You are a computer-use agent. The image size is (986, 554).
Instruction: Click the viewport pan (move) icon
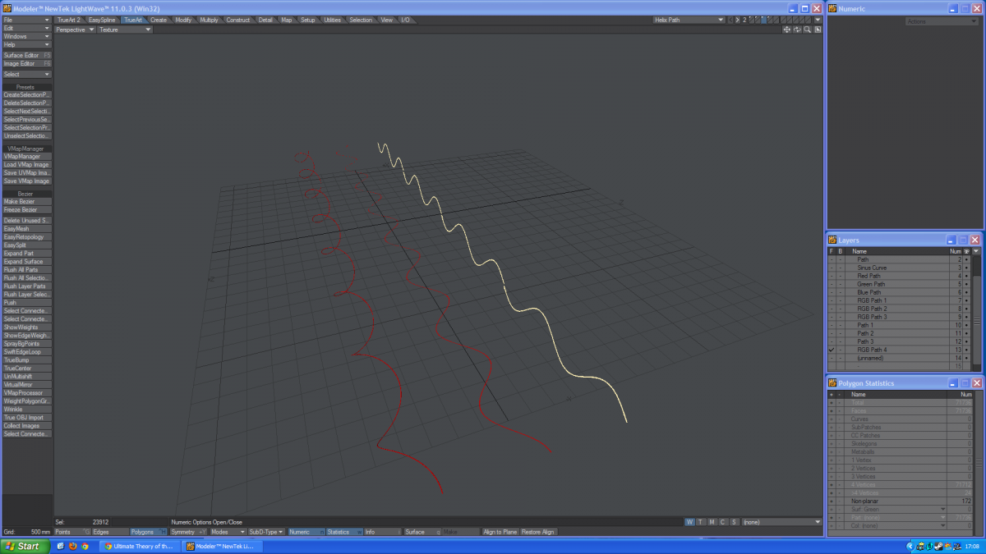(786, 30)
